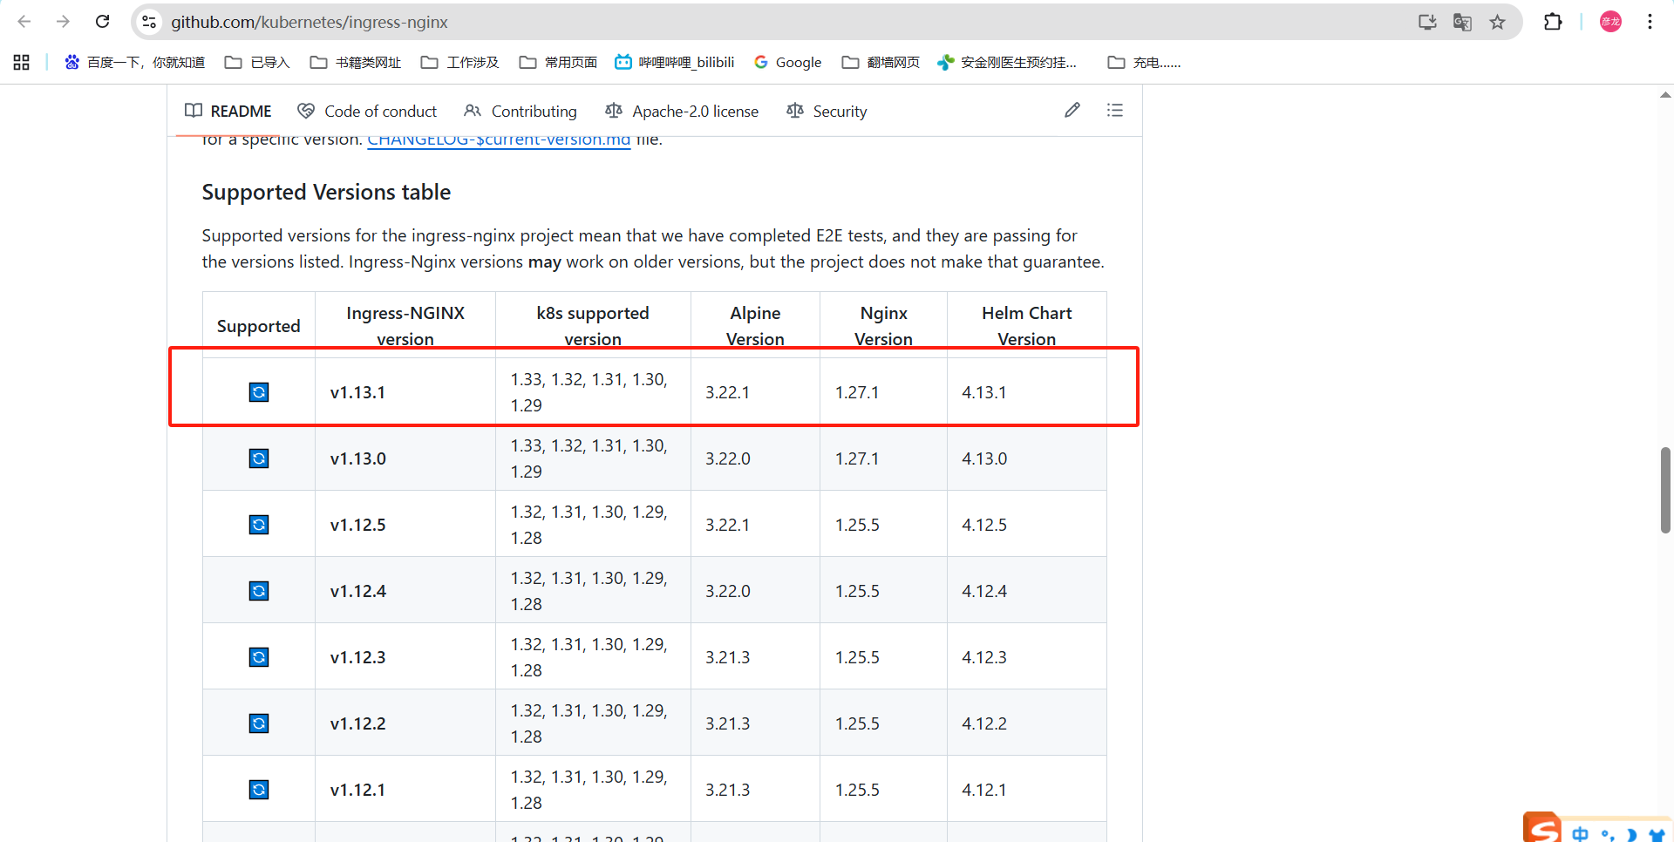
Task: Click the supported icon for v1.12.3
Action: point(259,657)
